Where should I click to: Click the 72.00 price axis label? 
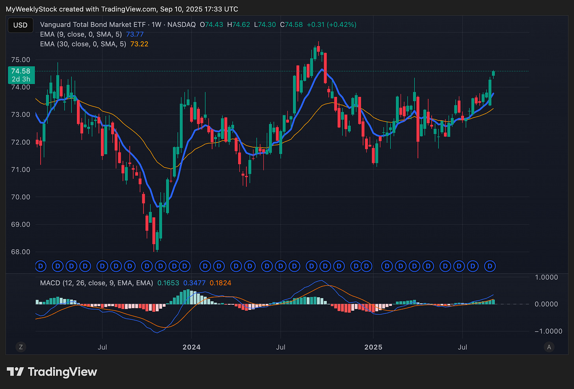[20, 142]
